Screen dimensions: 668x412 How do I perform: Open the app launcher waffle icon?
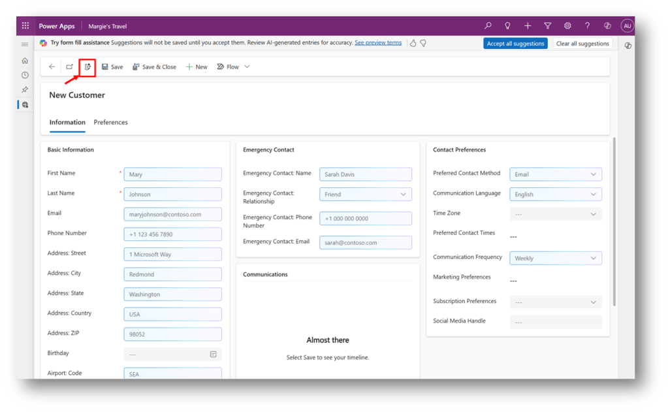tap(25, 26)
